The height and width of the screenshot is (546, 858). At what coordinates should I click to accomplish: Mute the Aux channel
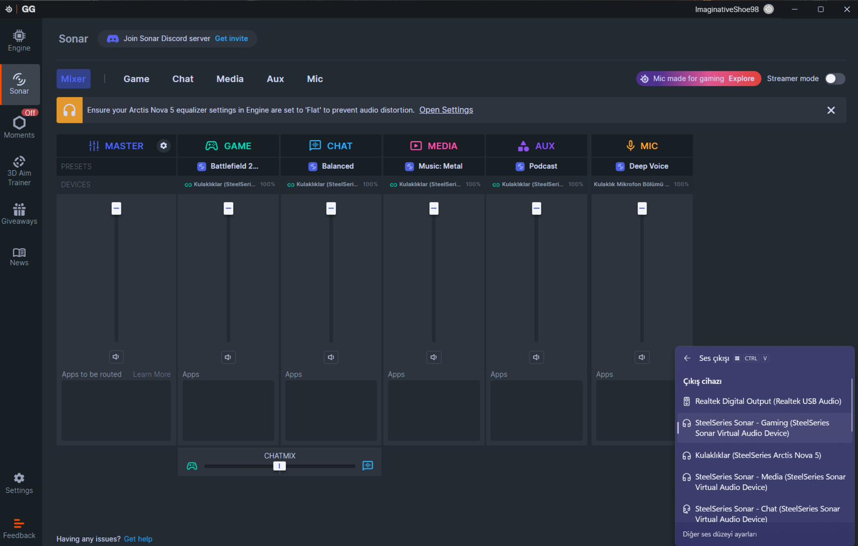(536, 357)
